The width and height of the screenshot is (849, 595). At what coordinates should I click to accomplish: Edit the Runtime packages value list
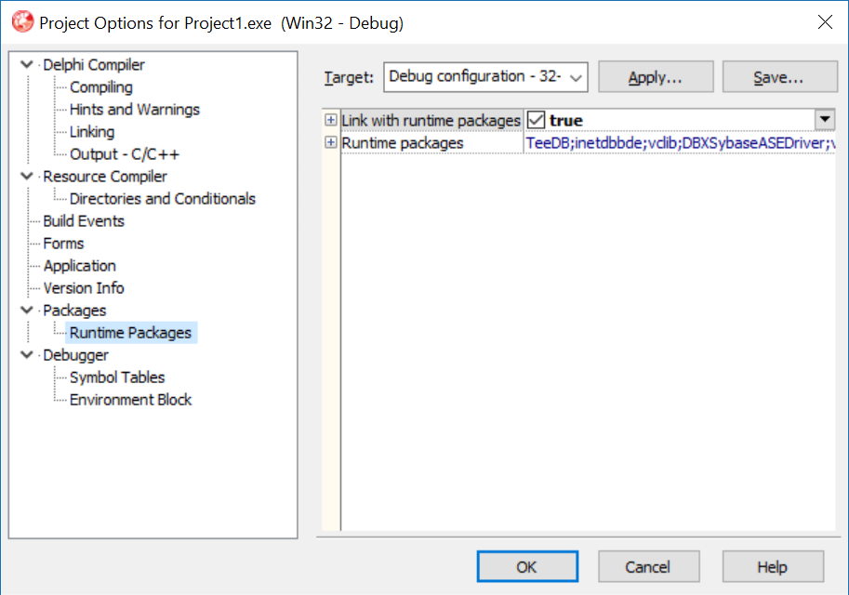click(680, 143)
